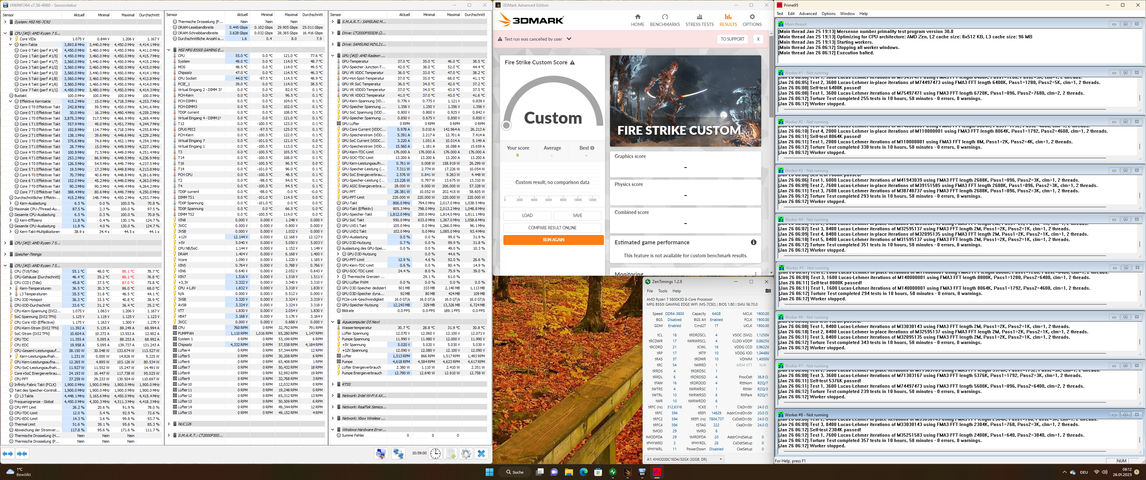
Task: Click the RUN AGAIN button
Action: tap(553, 240)
